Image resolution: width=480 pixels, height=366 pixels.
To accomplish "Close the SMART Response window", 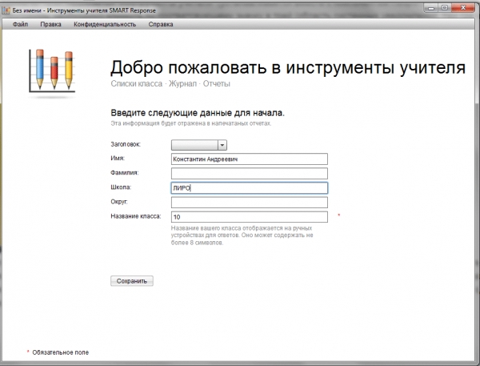I will coord(463,8).
